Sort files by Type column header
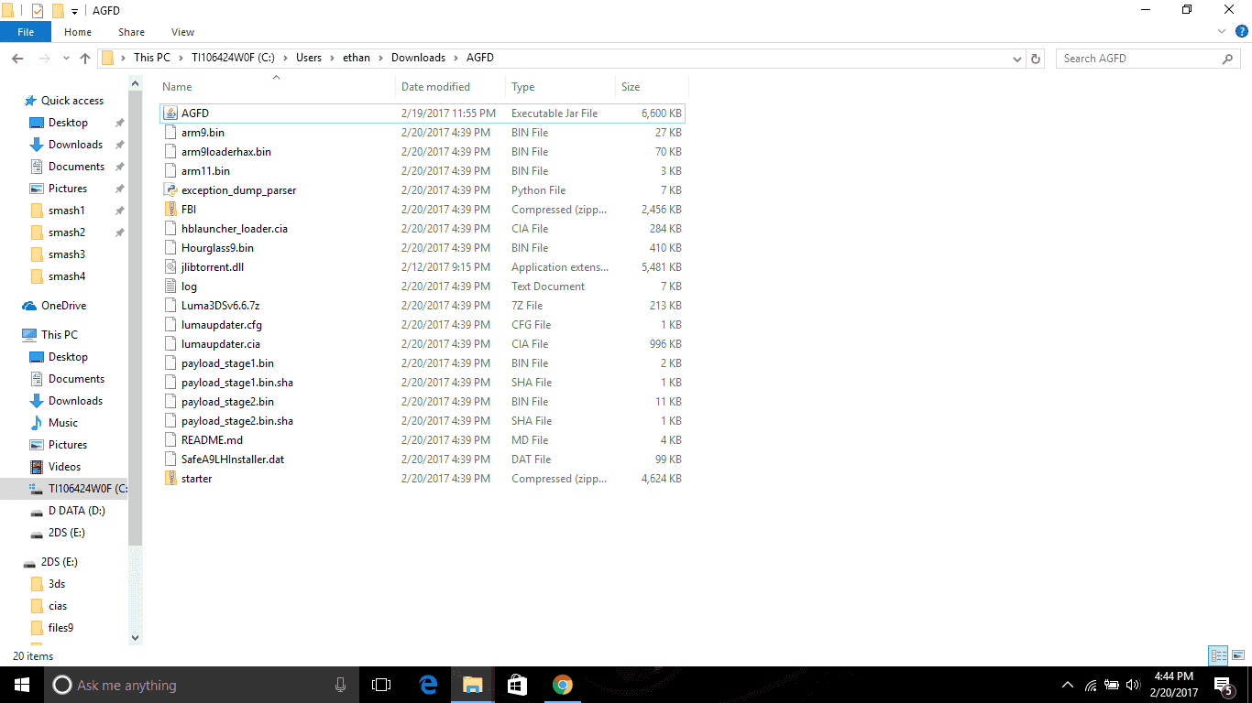Viewport: 1252px width, 703px height. pyautogui.click(x=560, y=87)
